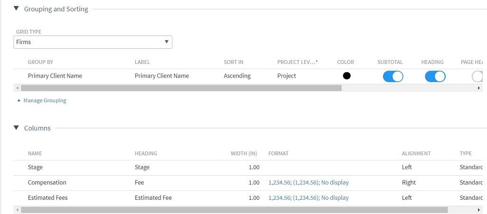The image size is (487, 214).
Task: Click left arrow of columns scrollbar
Action: [18, 209]
